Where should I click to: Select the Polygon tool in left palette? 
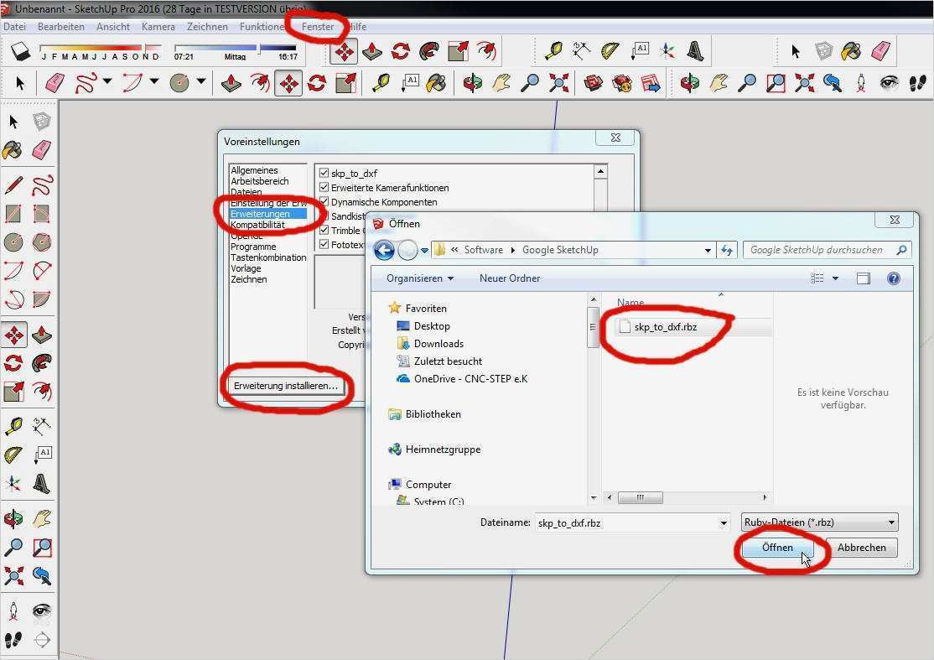pos(42,242)
